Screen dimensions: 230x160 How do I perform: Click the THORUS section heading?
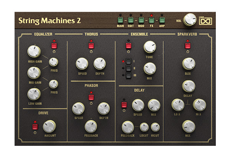pos(91,34)
